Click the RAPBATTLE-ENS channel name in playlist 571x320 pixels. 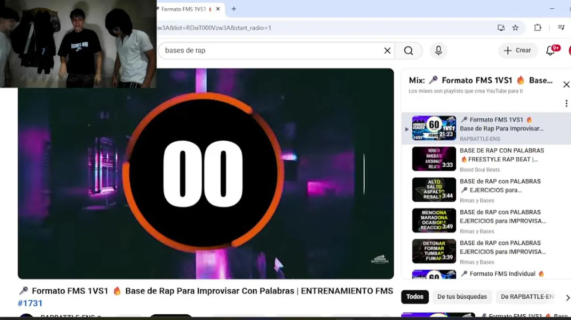pyautogui.click(x=480, y=139)
